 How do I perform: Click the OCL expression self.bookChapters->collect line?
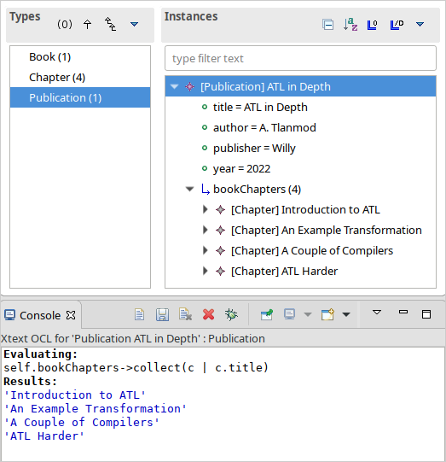pos(136,368)
